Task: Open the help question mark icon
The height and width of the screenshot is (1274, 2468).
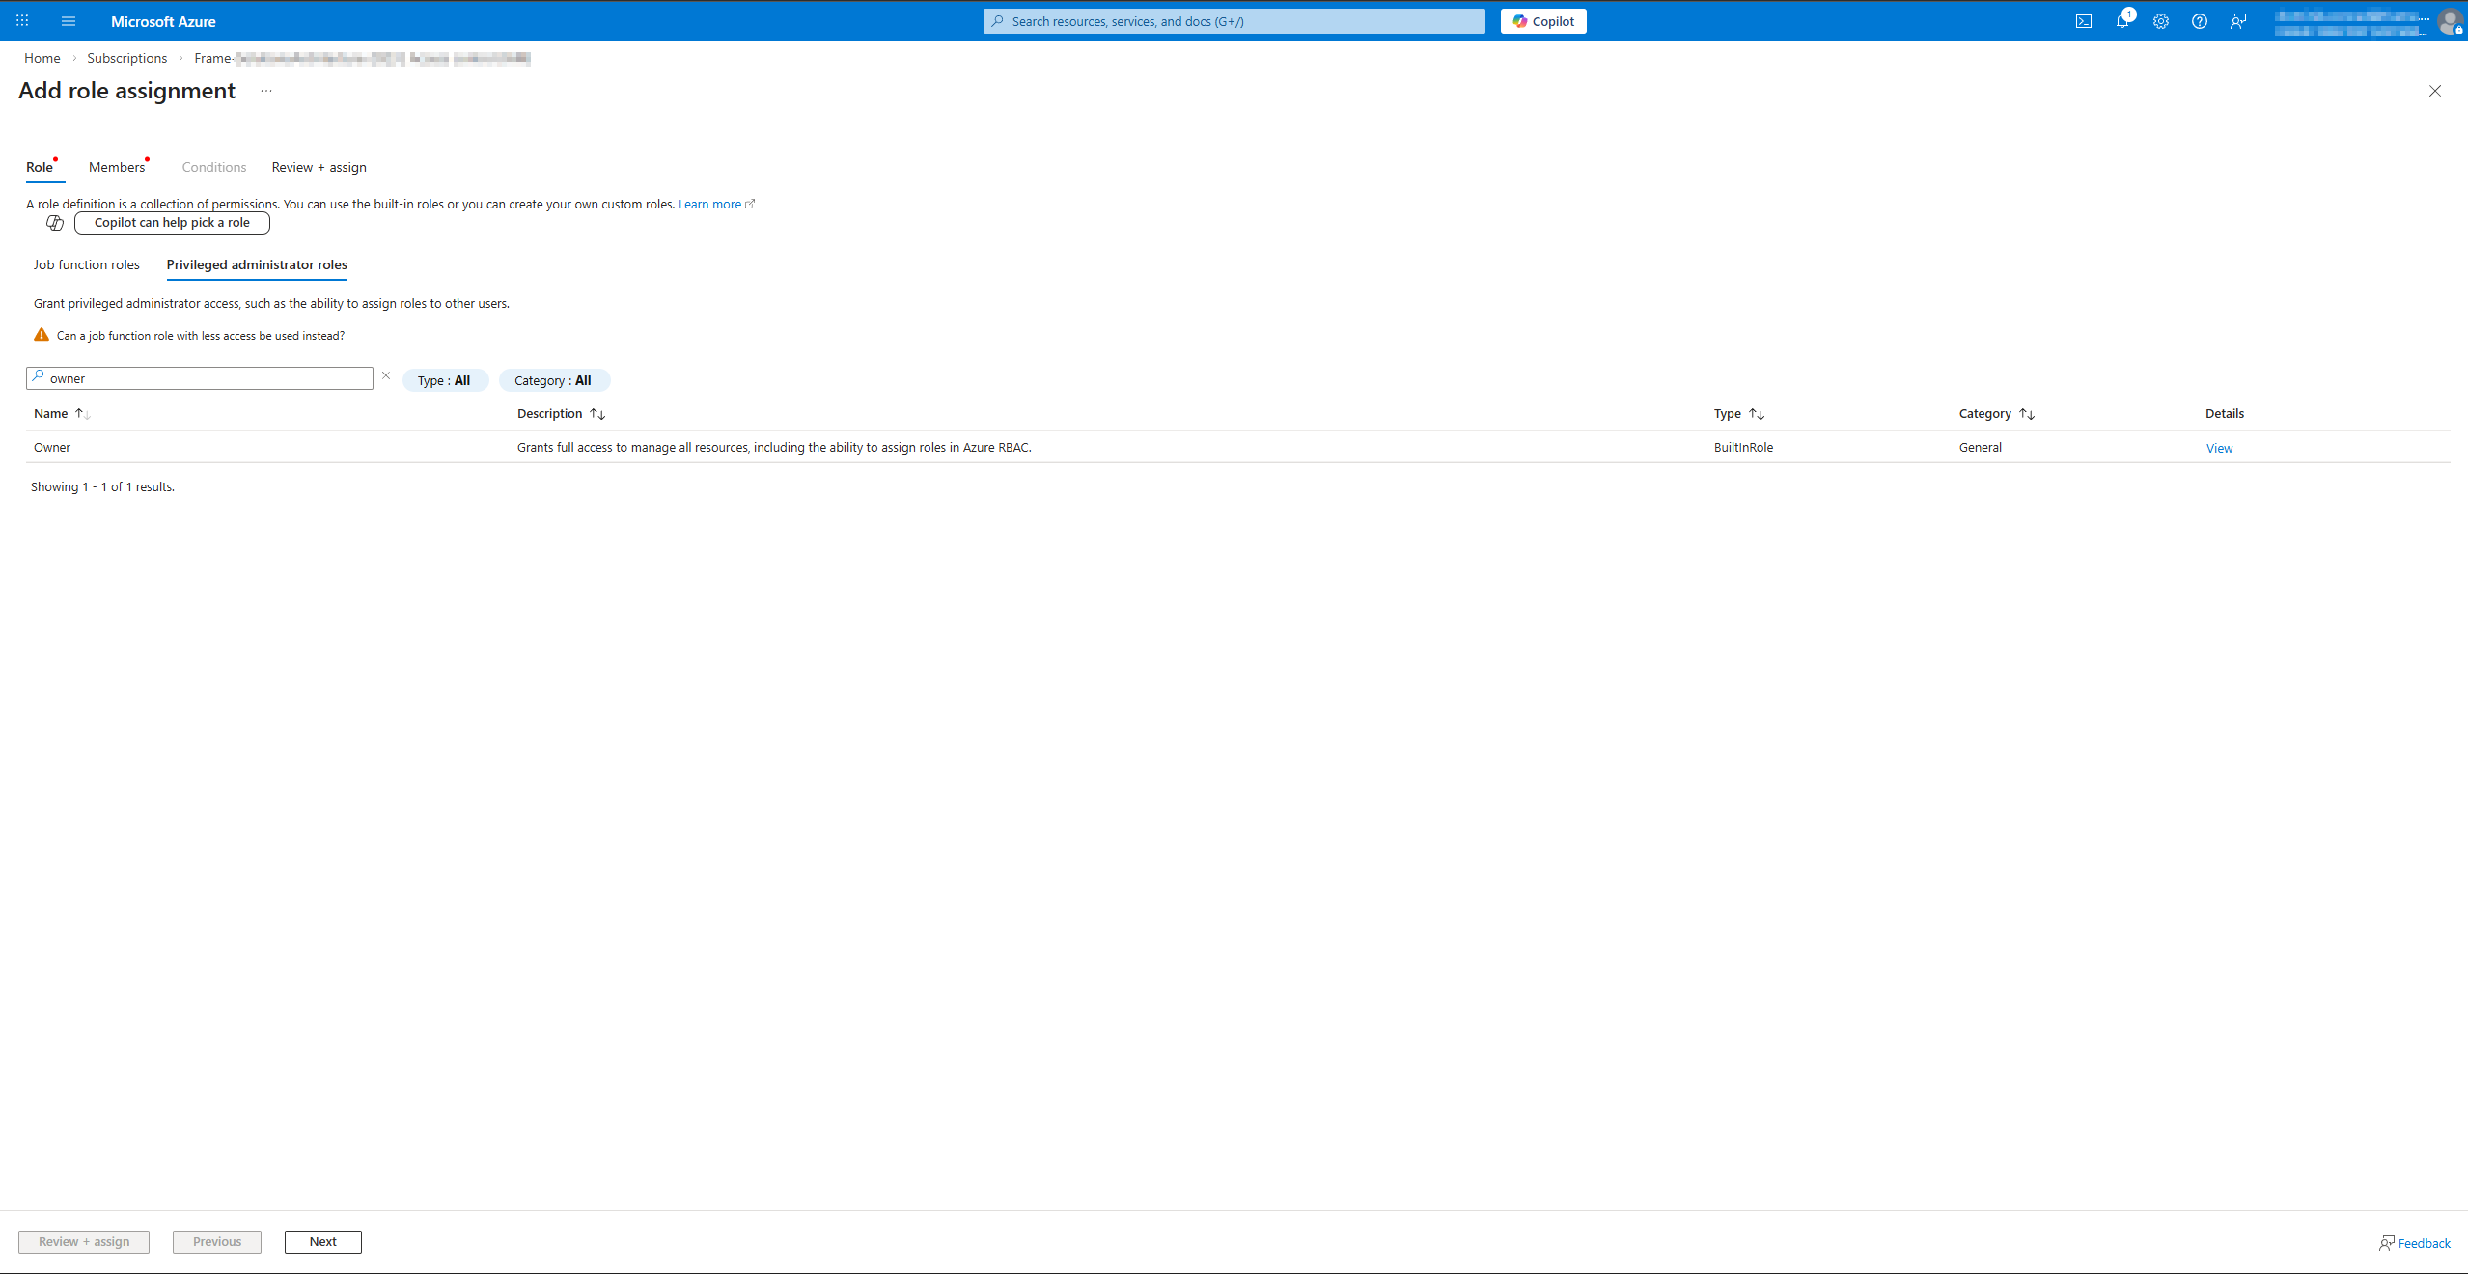Action: (2199, 21)
